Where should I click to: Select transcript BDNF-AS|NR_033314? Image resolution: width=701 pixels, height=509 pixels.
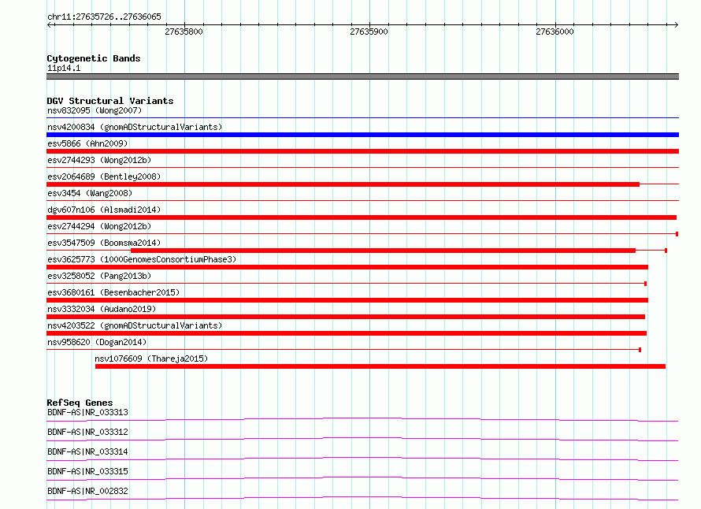click(x=87, y=451)
